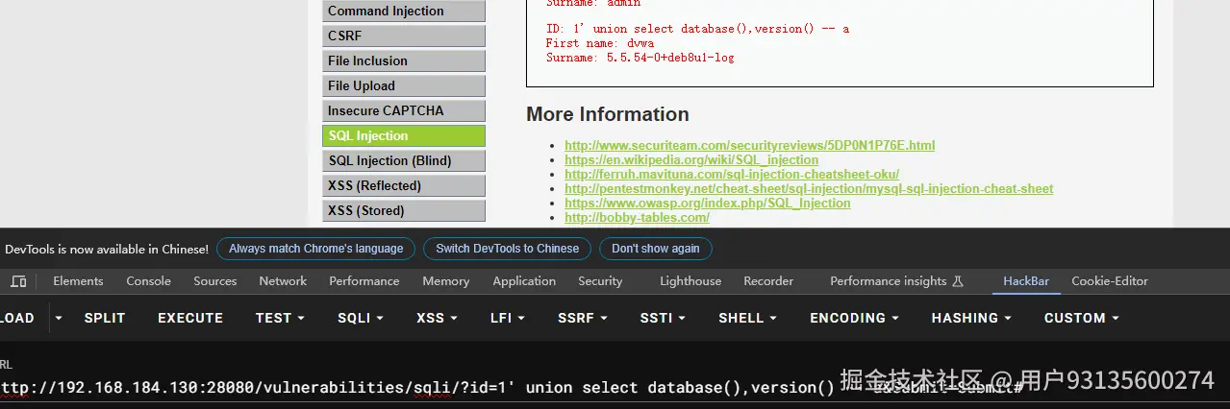Click SPLIT in HackBar toolbar
Screen dimensions: 1230x409
(105, 318)
